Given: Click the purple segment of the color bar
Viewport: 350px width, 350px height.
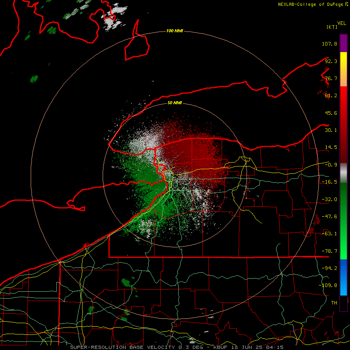Looking at the screenshot, I should (x=343, y=43).
